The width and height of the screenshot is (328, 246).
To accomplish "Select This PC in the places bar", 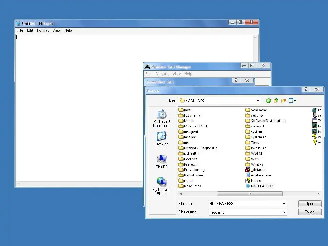I will (162, 162).
